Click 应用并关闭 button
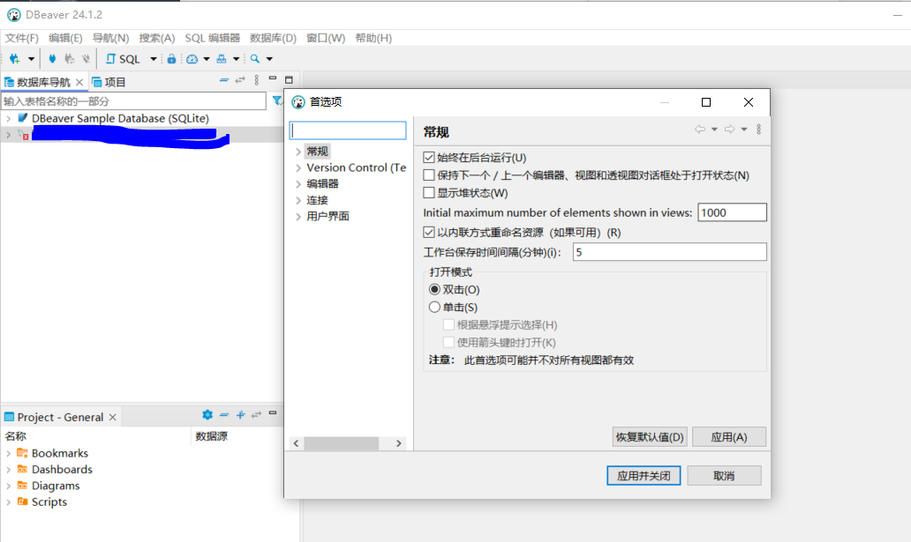This screenshot has height=542, width=911. tap(644, 476)
